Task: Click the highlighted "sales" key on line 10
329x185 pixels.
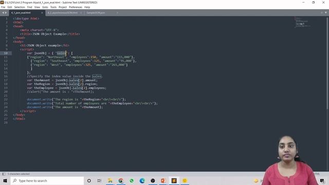Action: click(61, 53)
